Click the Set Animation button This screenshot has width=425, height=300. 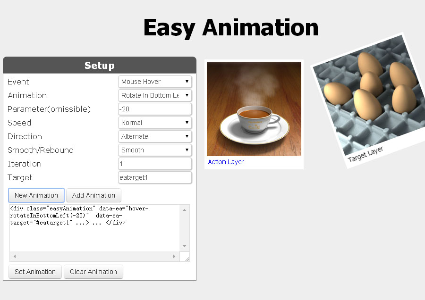pos(35,272)
